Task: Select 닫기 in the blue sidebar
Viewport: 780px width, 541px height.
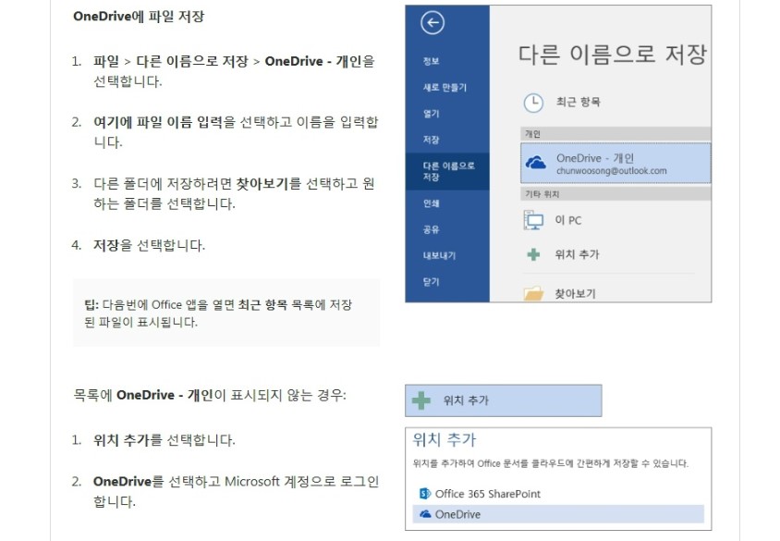Action: point(431,282)
